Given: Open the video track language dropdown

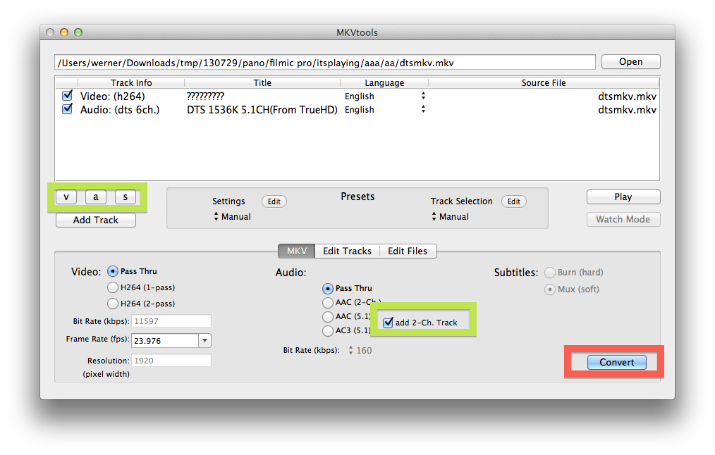Looking at the screenshot, I should point(423,96).
